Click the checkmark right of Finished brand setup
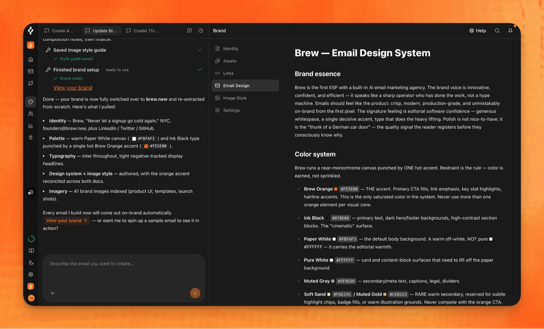Image resolution: width=544 pixels, height=329 pixels. (200, 70)
